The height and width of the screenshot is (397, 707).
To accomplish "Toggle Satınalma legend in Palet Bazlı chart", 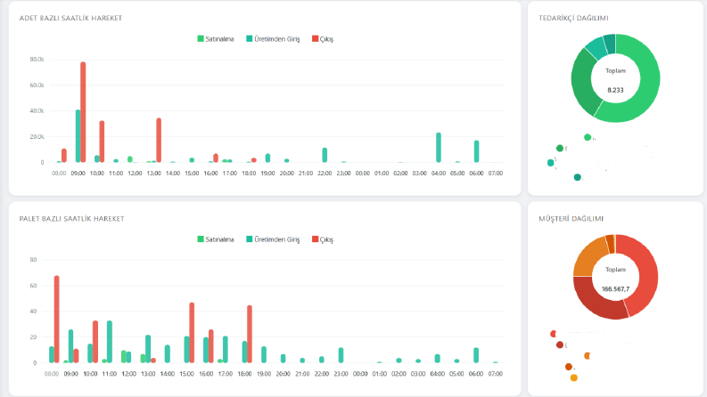I will point(216,239).
